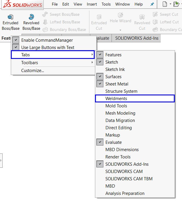Viewport: 182px width, 201px height.
Task: Enable the Sketch Ink tab
Action: (x=135, y=69)
